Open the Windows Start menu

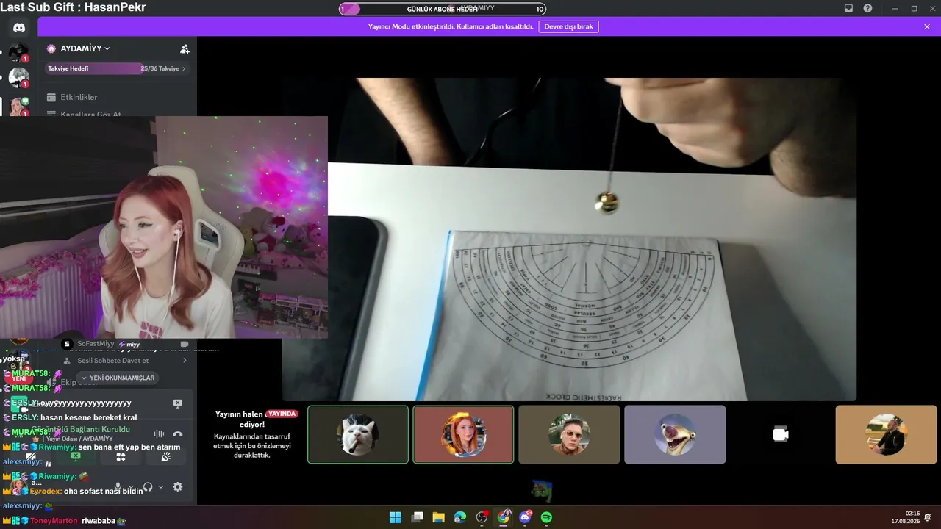(395, 517)
